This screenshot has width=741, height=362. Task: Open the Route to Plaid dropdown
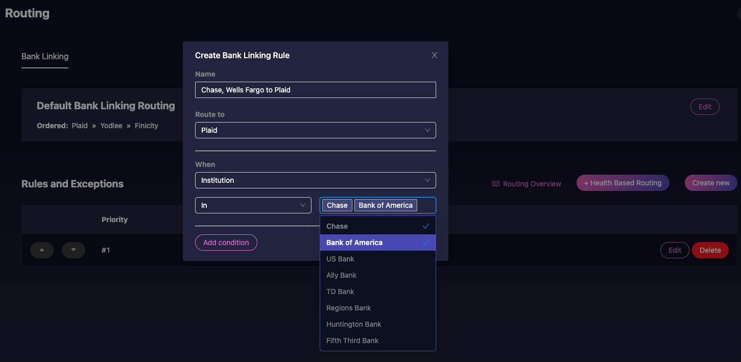[316, 130]
